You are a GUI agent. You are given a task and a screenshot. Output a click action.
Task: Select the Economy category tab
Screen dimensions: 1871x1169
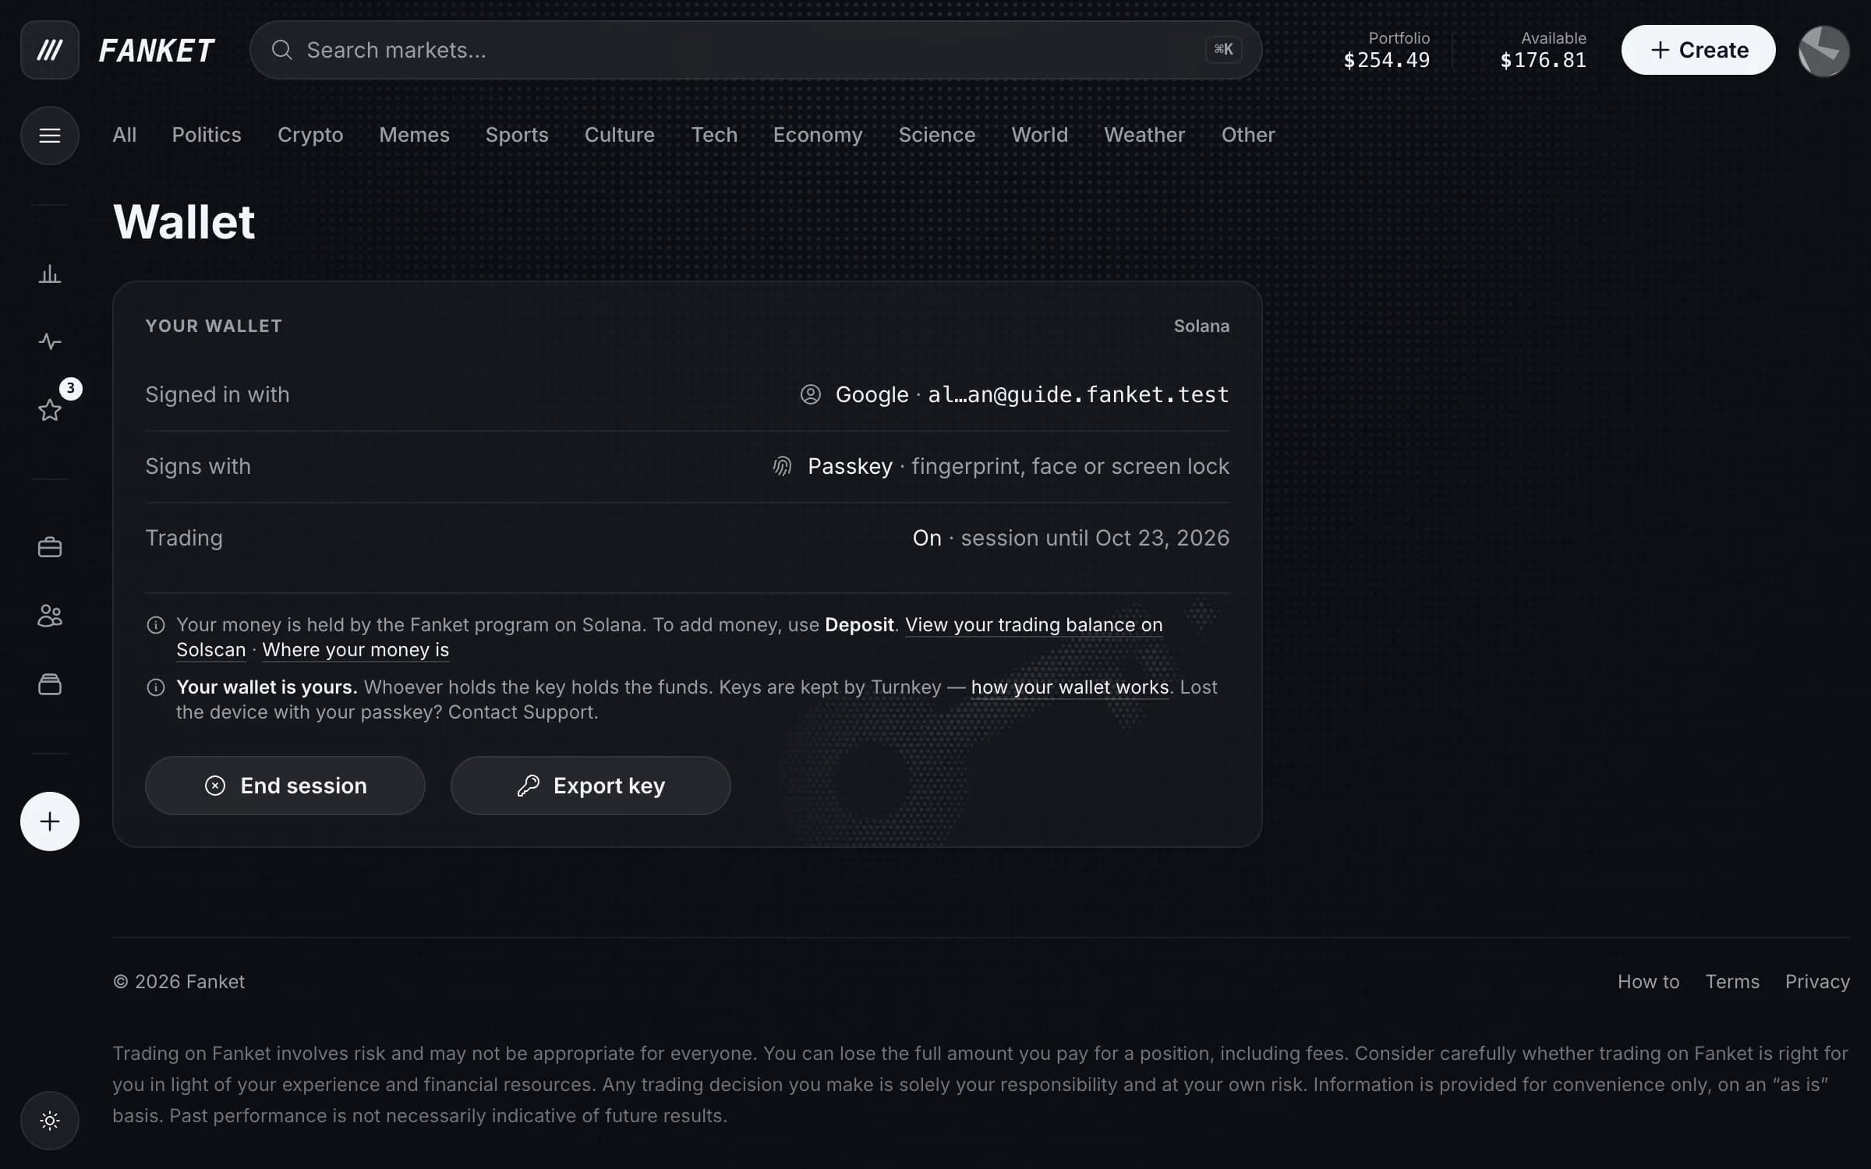pos(818,135)
